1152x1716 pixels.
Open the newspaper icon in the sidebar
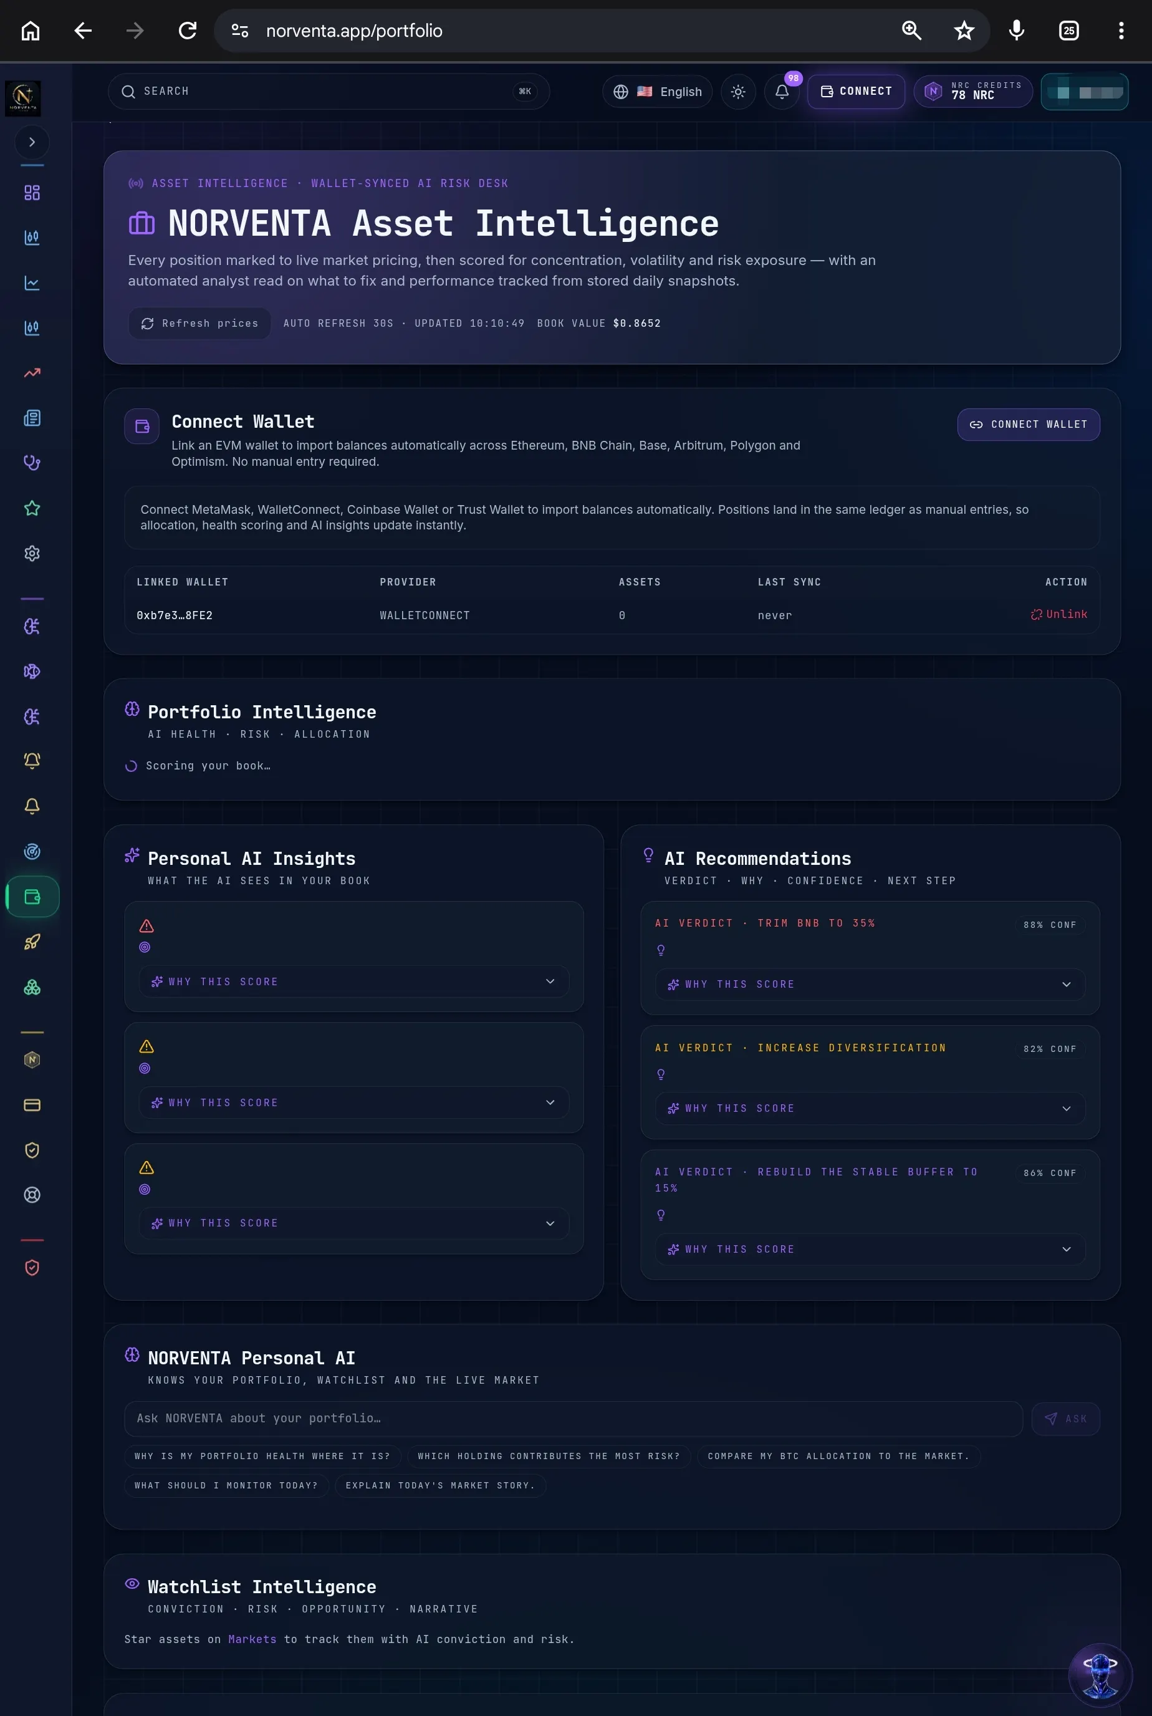32,418
